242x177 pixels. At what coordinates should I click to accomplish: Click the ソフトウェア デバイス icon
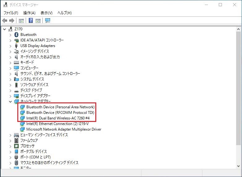point(16,85)
